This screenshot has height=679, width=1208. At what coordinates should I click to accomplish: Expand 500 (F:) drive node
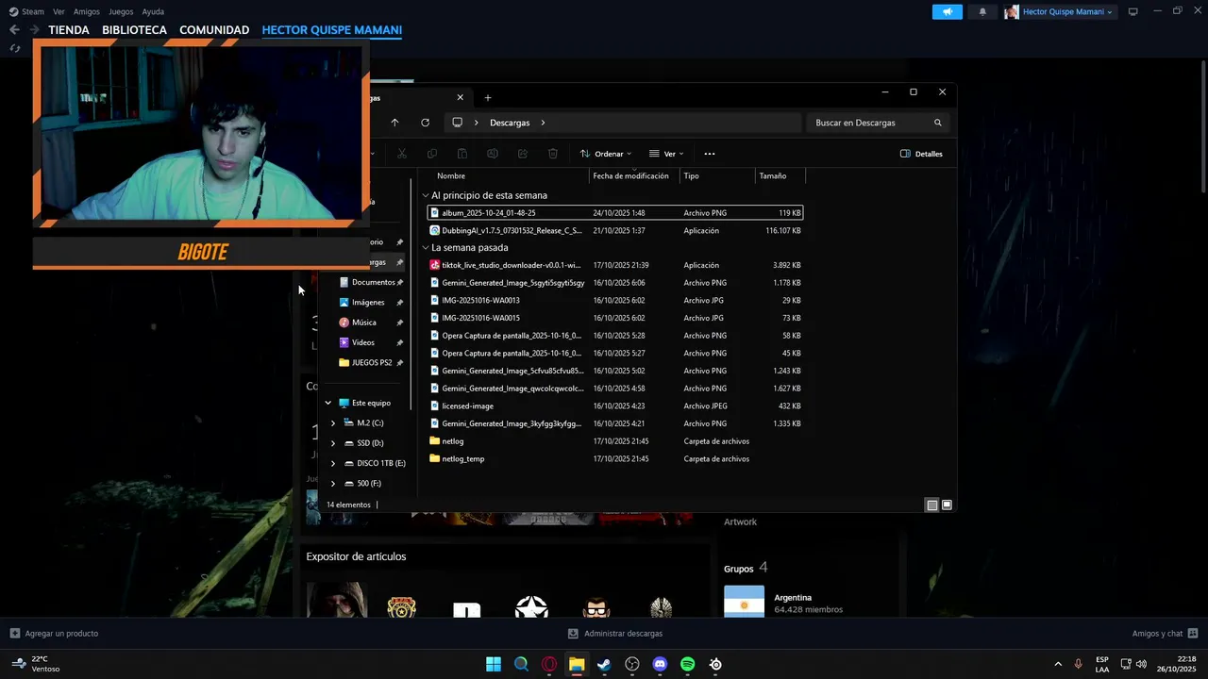coord(333,484)
